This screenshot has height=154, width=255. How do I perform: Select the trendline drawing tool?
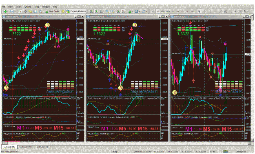[220, 11]
